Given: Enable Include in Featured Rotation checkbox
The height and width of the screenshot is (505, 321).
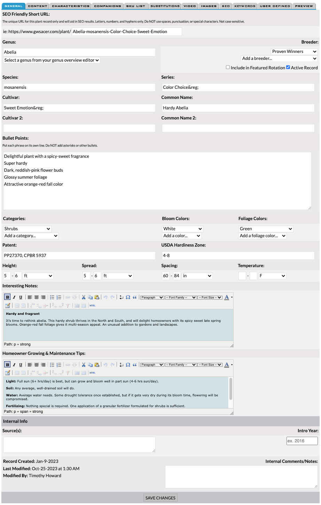Looking at the screenshot, I should pos(228,68).
